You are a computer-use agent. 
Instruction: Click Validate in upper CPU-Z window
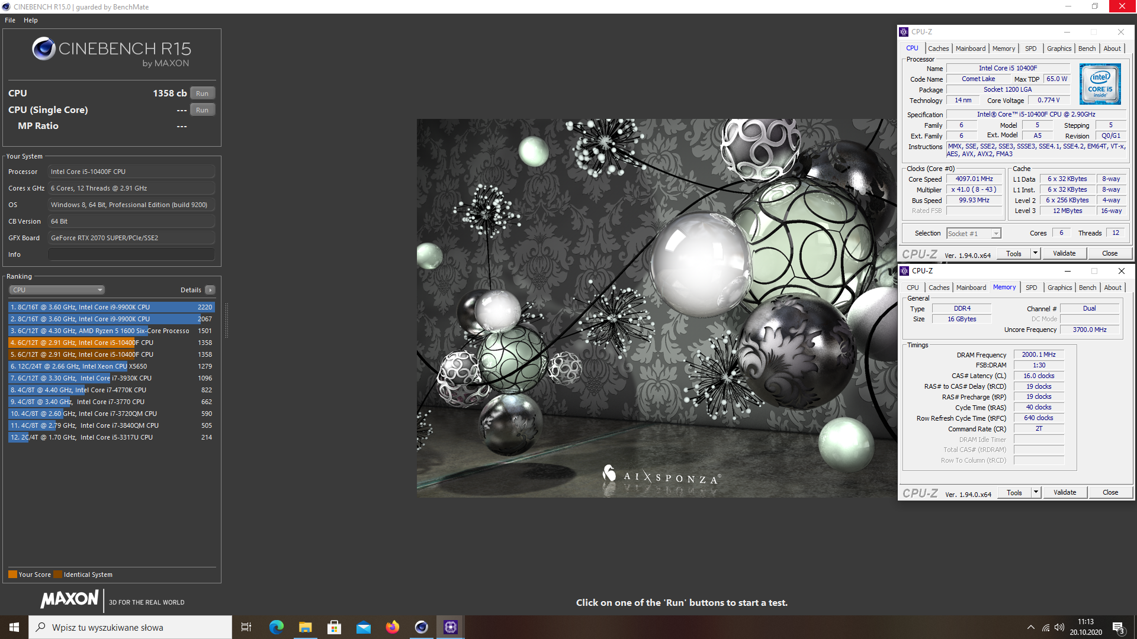coord(1064,254)
